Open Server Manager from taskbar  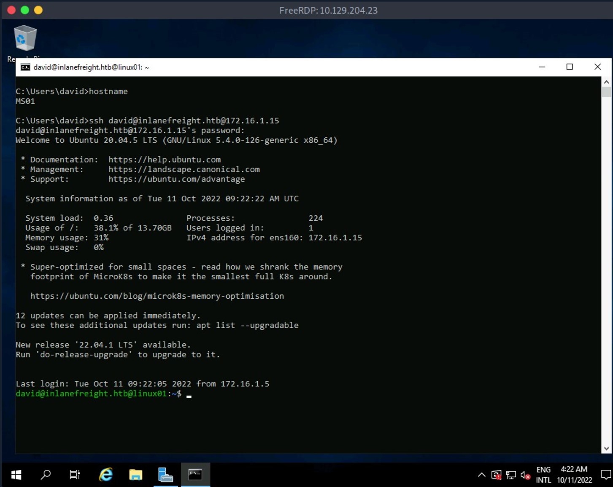pos(165,475)
